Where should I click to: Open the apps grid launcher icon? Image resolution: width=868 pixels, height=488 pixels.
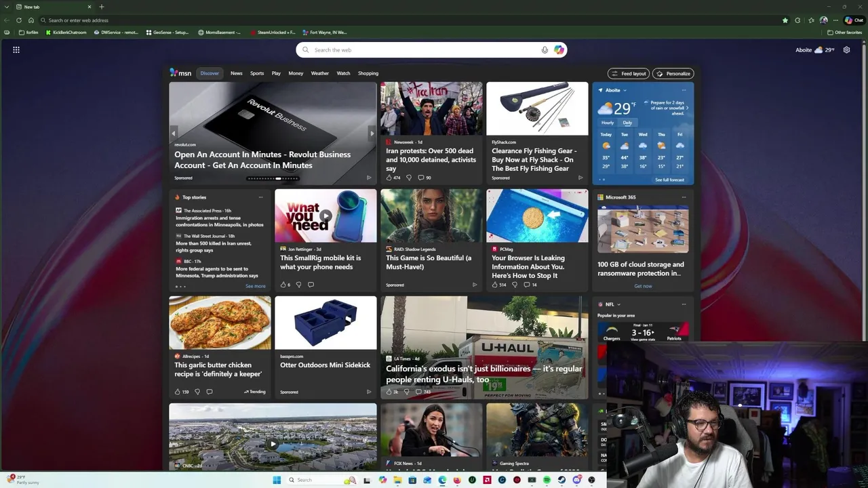(16, 49)
